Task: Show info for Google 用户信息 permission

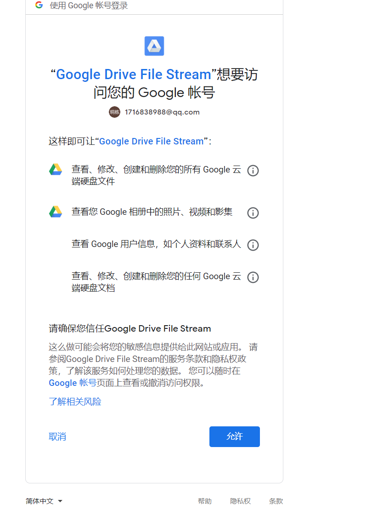Action: click(x=253, y=245)
